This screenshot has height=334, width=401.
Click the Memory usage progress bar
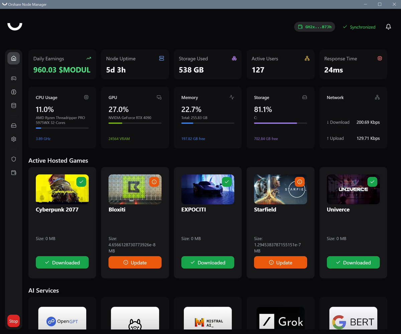[208, 123]
